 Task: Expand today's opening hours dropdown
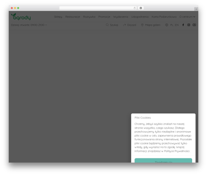pos(29,25)
